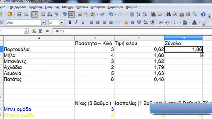Open the Font Color dropdown arrow
Screen dimensions: 212x119
point(199,22)
